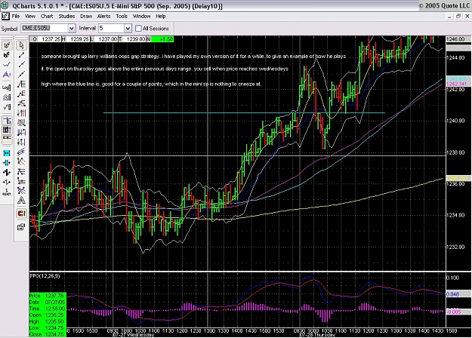
Task: Click the QCharts application icon in title bar
Action: tap(5, 6)
